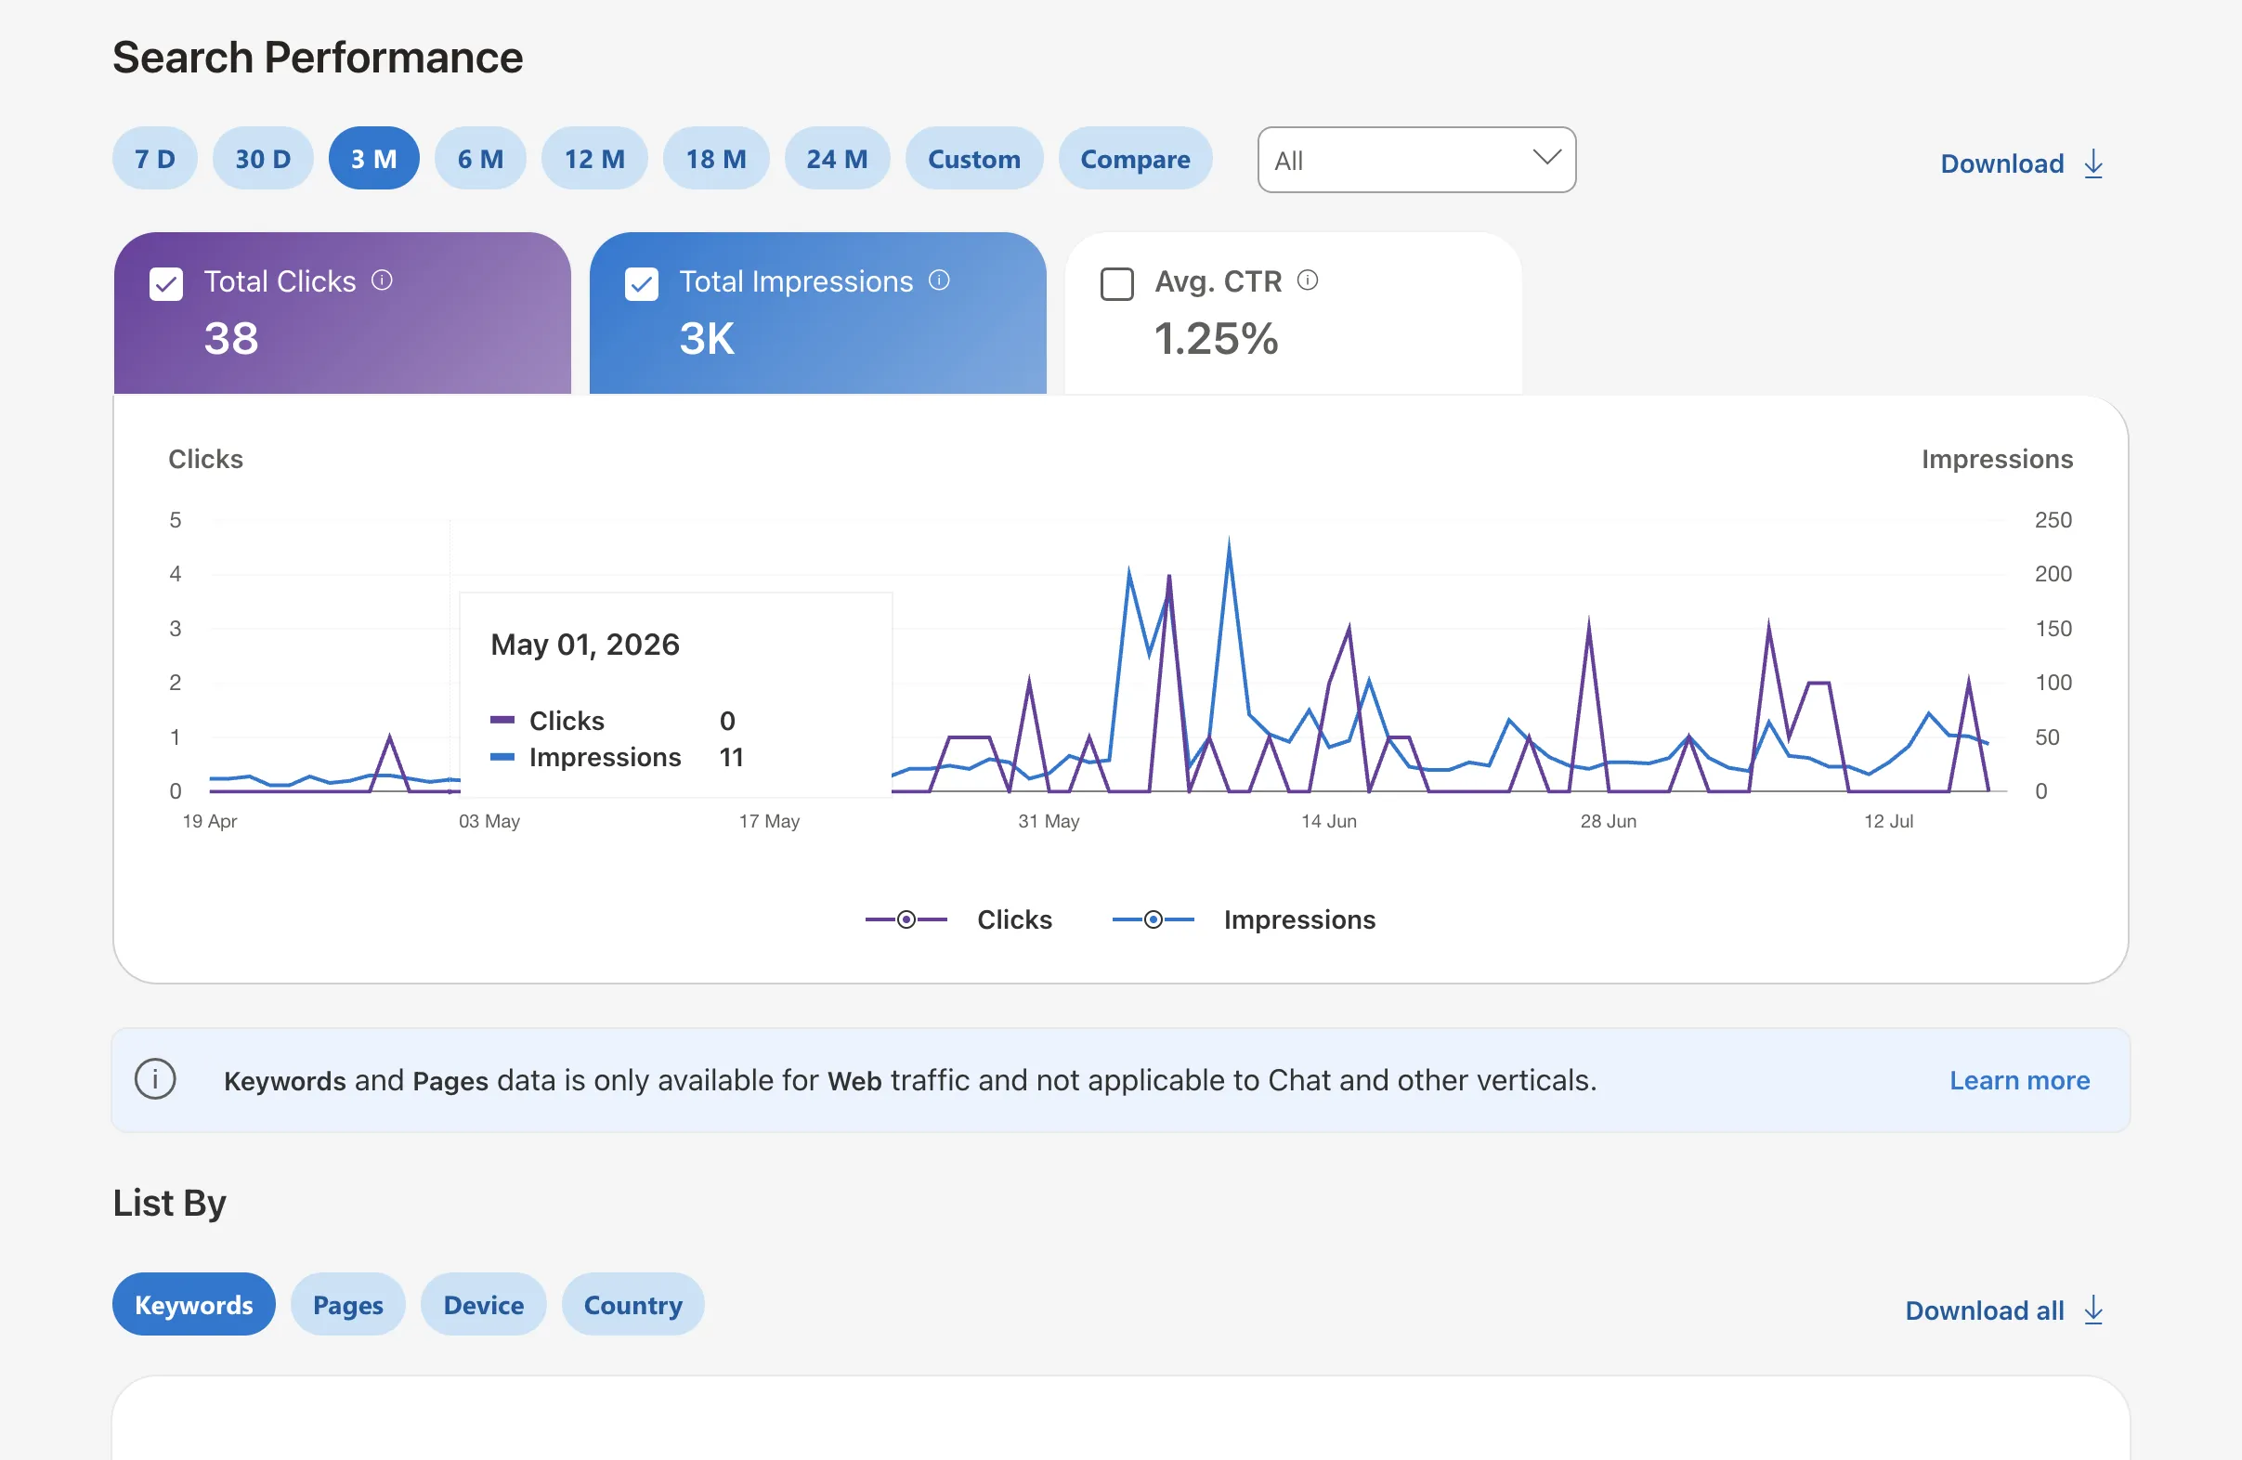The height and width of the screenshot is (1460, 2242).
Task: Click the Compare button
Action: tap(1135, 159)
